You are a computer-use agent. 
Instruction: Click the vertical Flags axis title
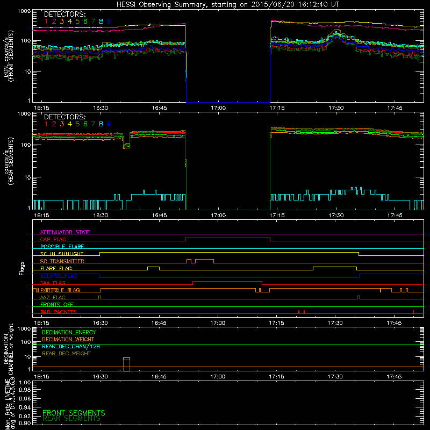coord(22,268)
